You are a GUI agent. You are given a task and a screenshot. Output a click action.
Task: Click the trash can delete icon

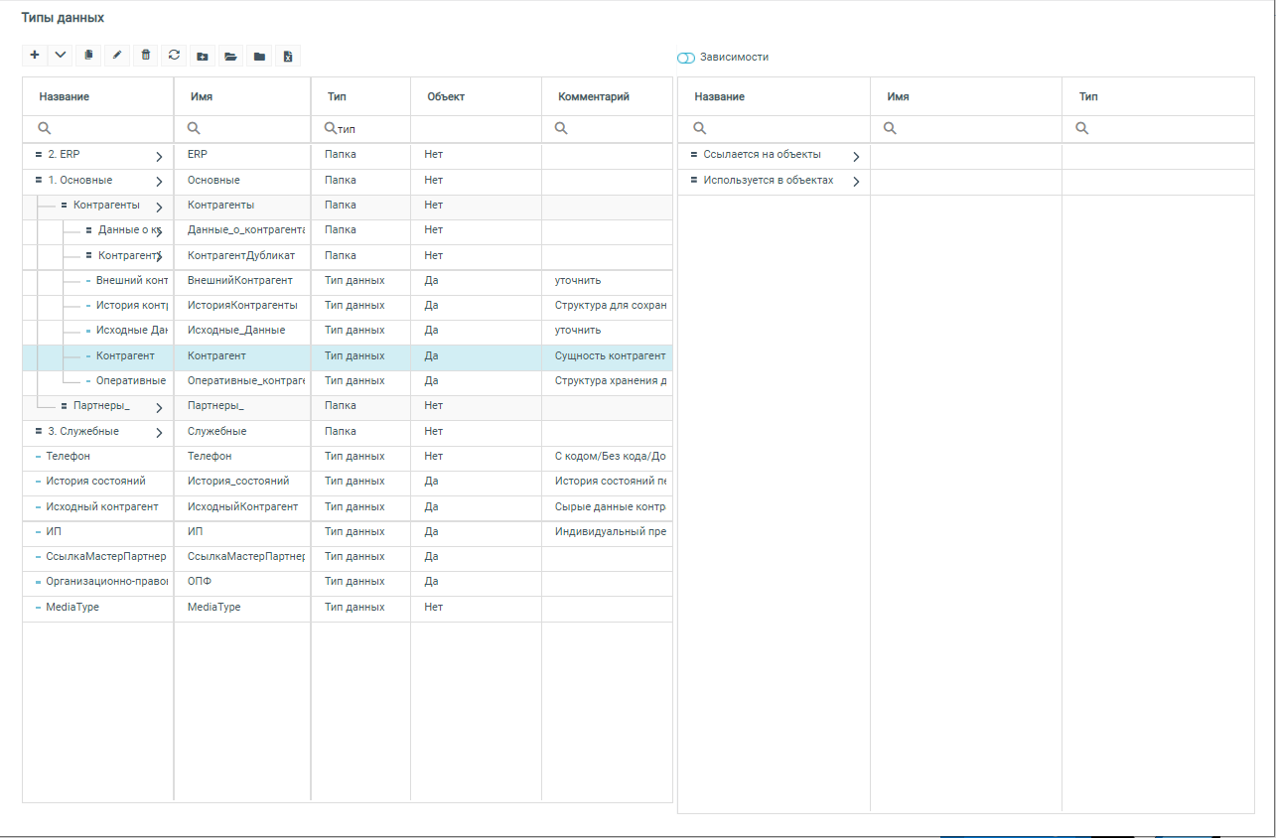[x=146, y=56]
